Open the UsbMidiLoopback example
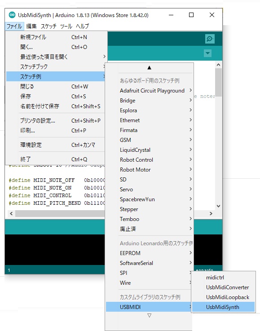The width and height of the screenshot is (260, 331). coord(223,297)
